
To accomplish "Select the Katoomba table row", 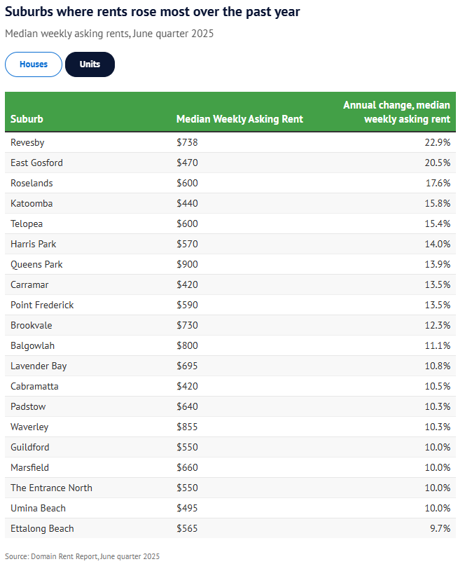I will [230, 203].
